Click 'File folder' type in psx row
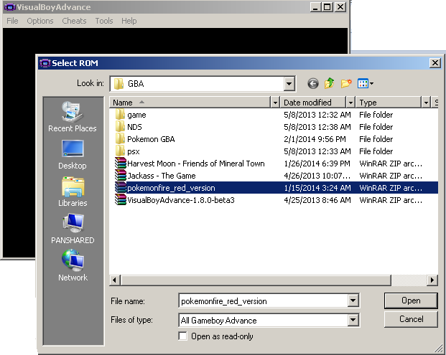Image resolution: width=446 pixels, height=355 pixels. pos(376,151)
